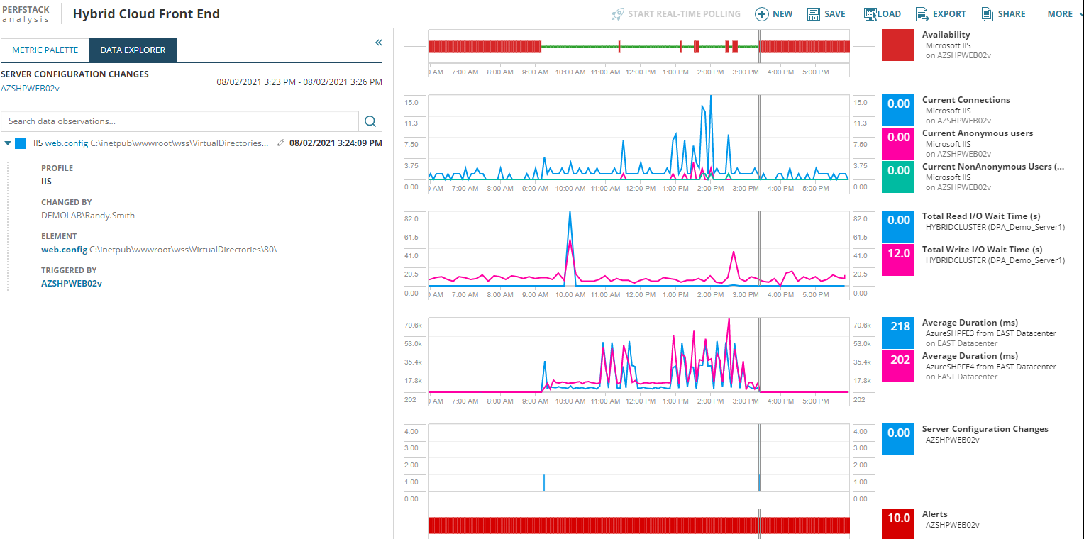This screenshot has height=539, width=1084.
Task: Click the New plus circle icon
Action: 761,14
